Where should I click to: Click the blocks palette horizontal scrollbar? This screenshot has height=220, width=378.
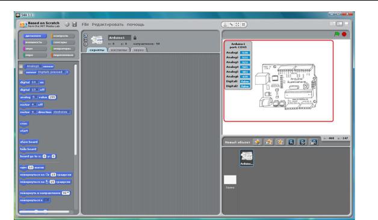tap(45, 212)
